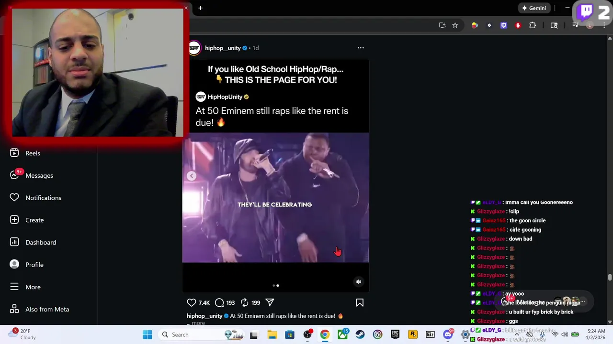This screenshot has height=344, width=613.
Task: Open 7-Zip from the taskbar
Action: pyautogui.click(x=430, y=334)
